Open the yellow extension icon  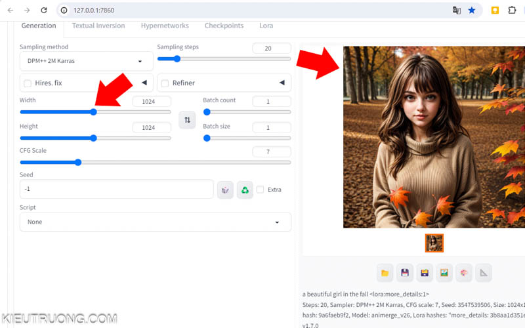[495, 10]
